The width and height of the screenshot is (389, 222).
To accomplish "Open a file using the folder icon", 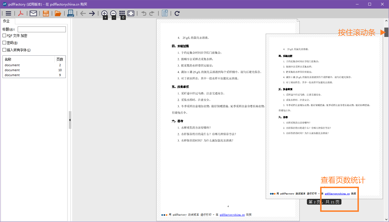I will (x=58, y=13).
